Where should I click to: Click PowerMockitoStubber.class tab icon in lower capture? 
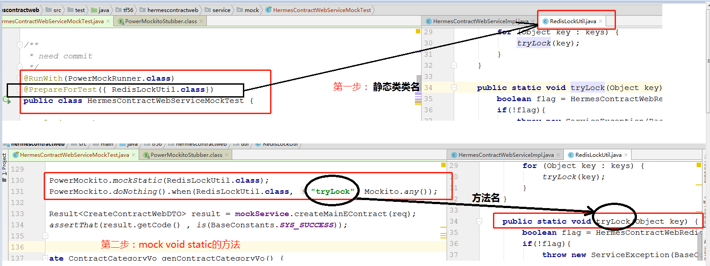pos(146,155)
